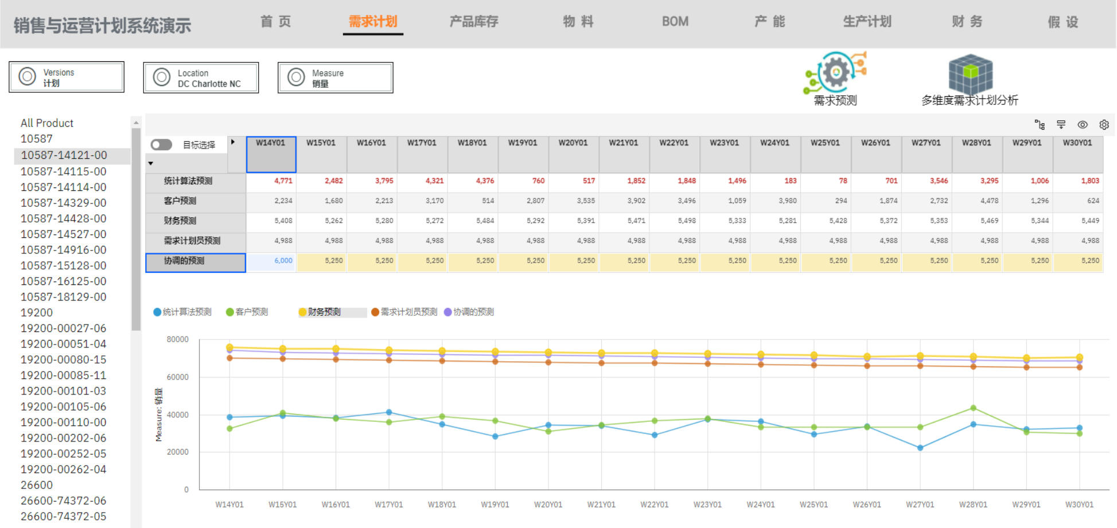Select the 6,000 cell in 协调的预测 row
The width and height of the screenshot is (1117, 528).
pos(271,261)
